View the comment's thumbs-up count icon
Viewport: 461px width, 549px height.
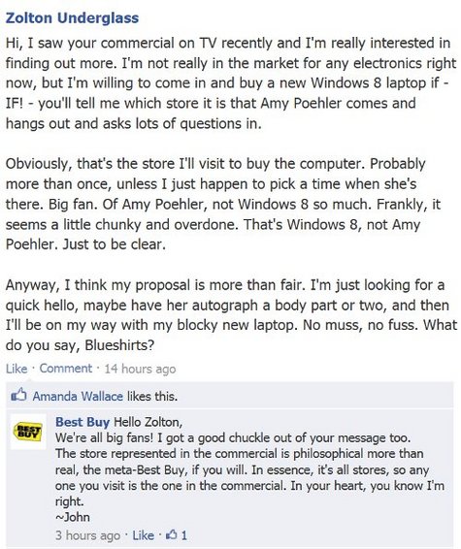point(171,534)
